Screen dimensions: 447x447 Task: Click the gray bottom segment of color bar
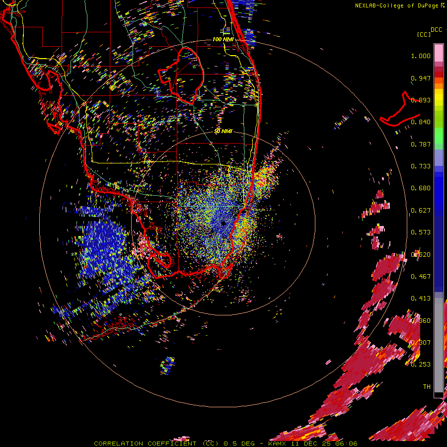tap(439, 345)
